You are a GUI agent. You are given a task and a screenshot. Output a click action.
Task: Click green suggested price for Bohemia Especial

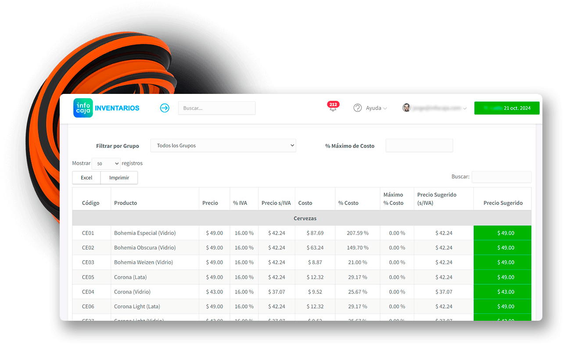(x=502, y=233)
